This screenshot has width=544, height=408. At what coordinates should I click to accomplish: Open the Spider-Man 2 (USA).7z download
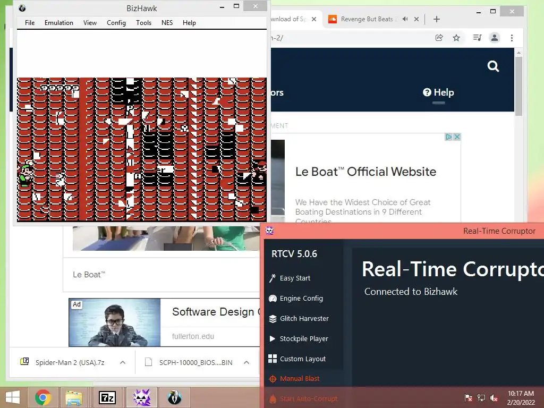(70, 362)
